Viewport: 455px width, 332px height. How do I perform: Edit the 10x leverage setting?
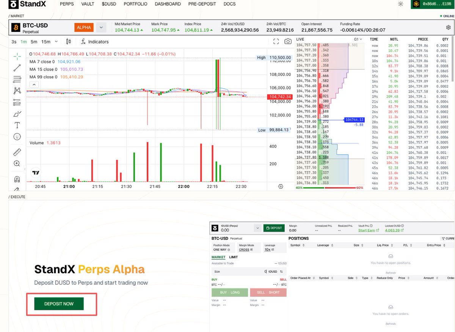tap(268, 250)
